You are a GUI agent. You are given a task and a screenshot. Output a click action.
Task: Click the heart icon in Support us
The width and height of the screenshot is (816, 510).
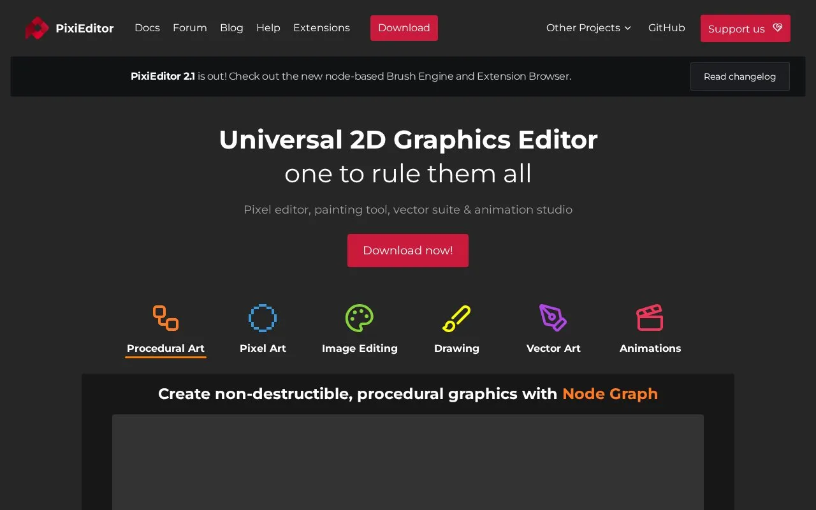click(x=777, y=28)
